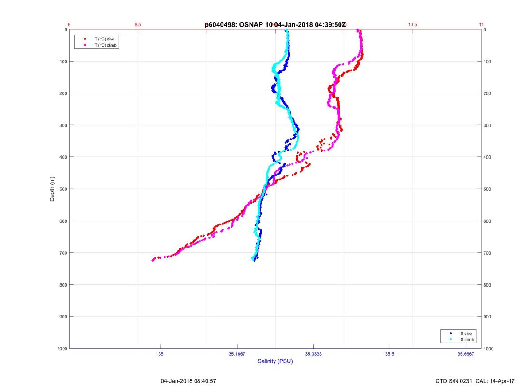Click the 900 tick on left depth axis
This screenshot has height=392, width=532.
tap(63, 317)
